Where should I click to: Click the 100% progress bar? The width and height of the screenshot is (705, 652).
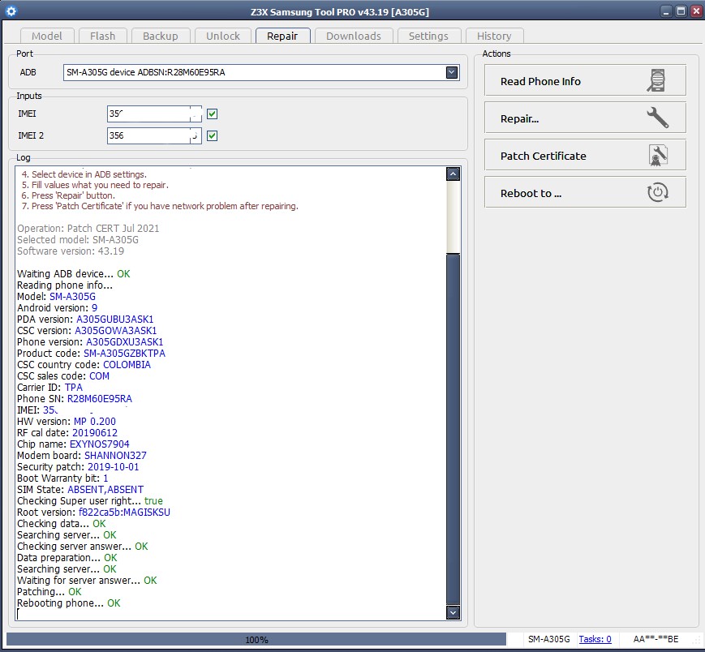tap(256, 639)
